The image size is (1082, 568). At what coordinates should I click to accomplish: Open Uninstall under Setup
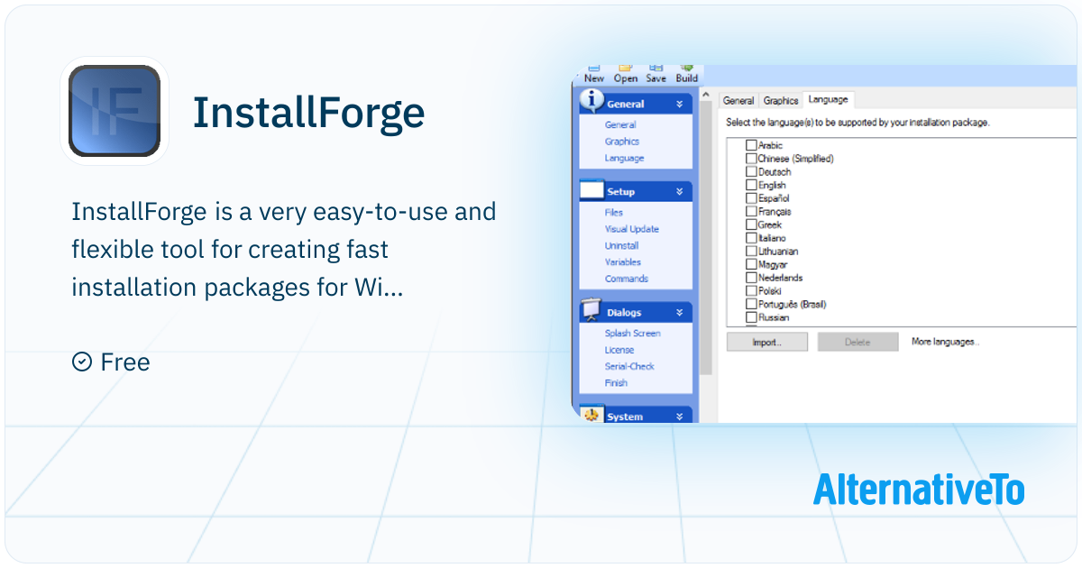click(621, 245)
